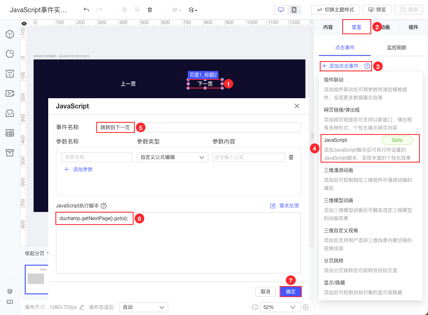428x315 pixels.
Task: Click the right panel scrollbar handle
Action: [x=312, y=136]
